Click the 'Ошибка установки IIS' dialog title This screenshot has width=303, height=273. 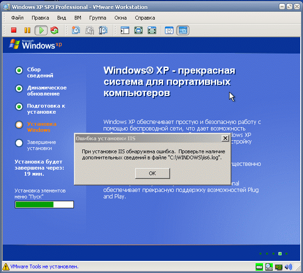(x=105, y=138)
